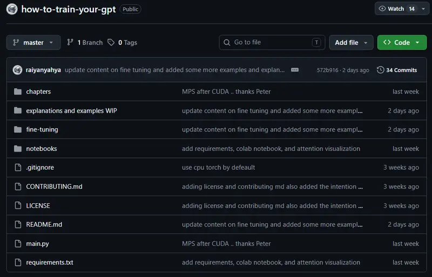
Task: Click the requirements.txt row commit message
Action: 271,262
